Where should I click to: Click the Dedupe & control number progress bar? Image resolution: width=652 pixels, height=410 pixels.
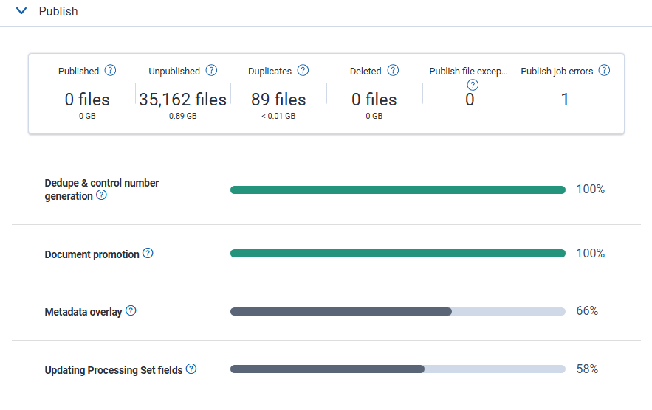tap(398, 190)
